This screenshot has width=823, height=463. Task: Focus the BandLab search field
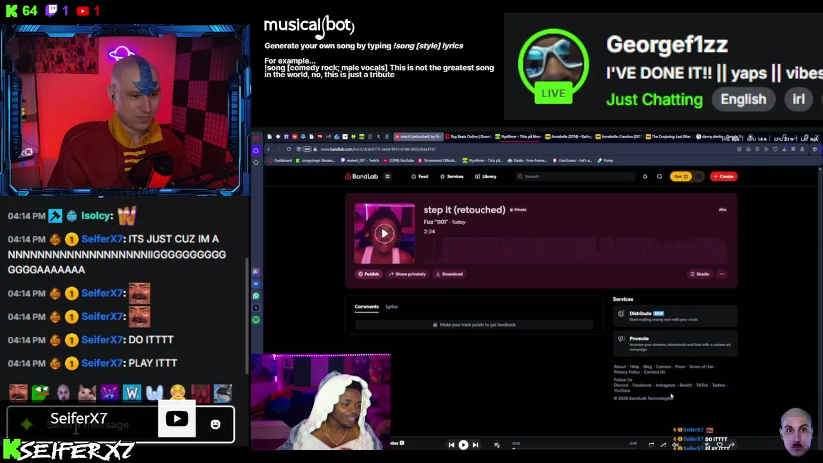pyautogui.click(x=575, y=176)
